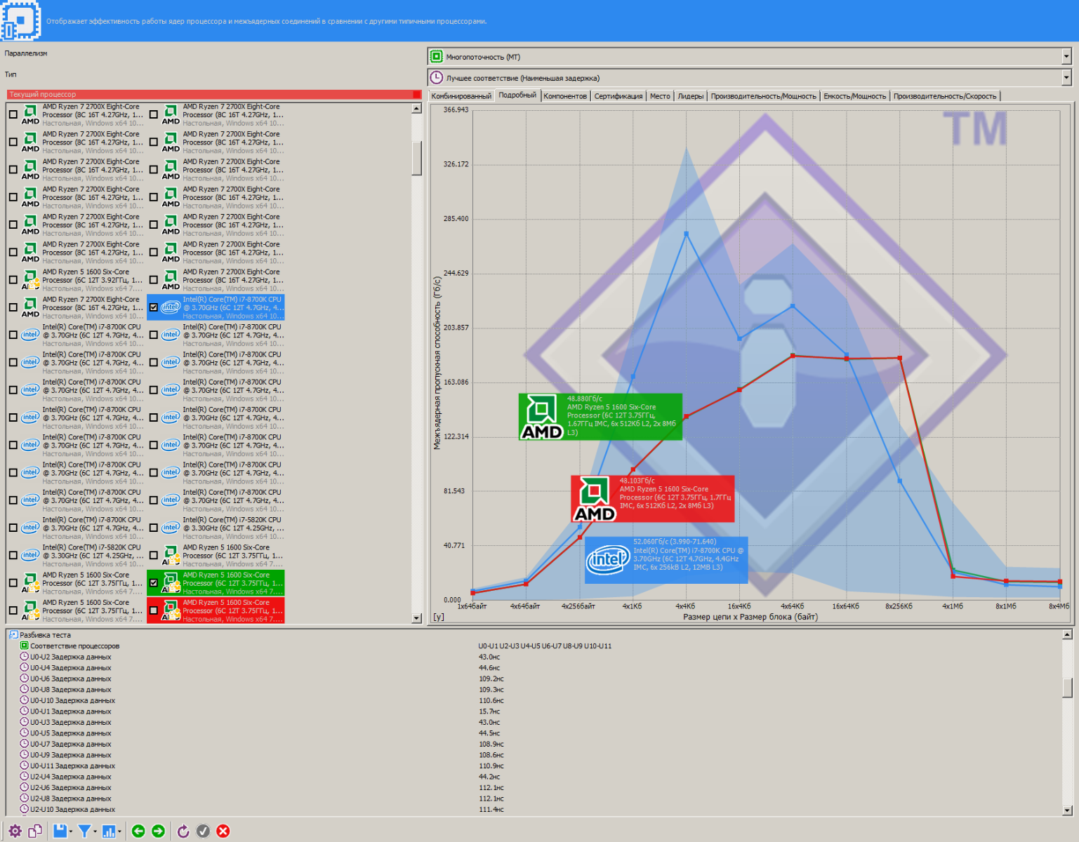Open the Лучшее соответствие dropdown
Viewport: 1079px width, 842px height.
pyautogui.click(x=1066, y=78)
